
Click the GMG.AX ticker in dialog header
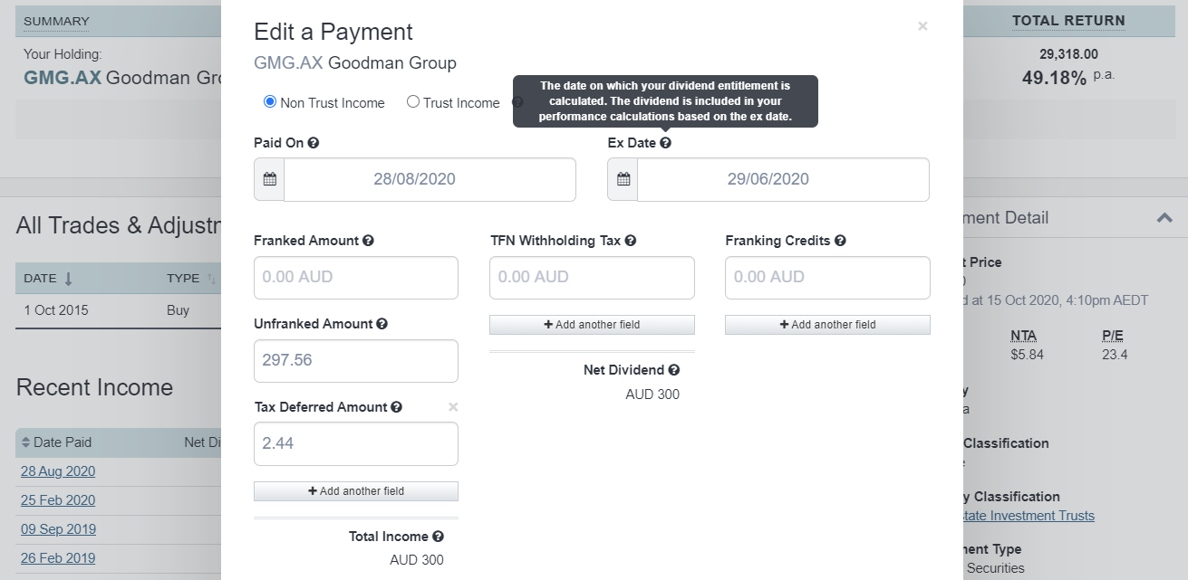click(x=287, y=63)
